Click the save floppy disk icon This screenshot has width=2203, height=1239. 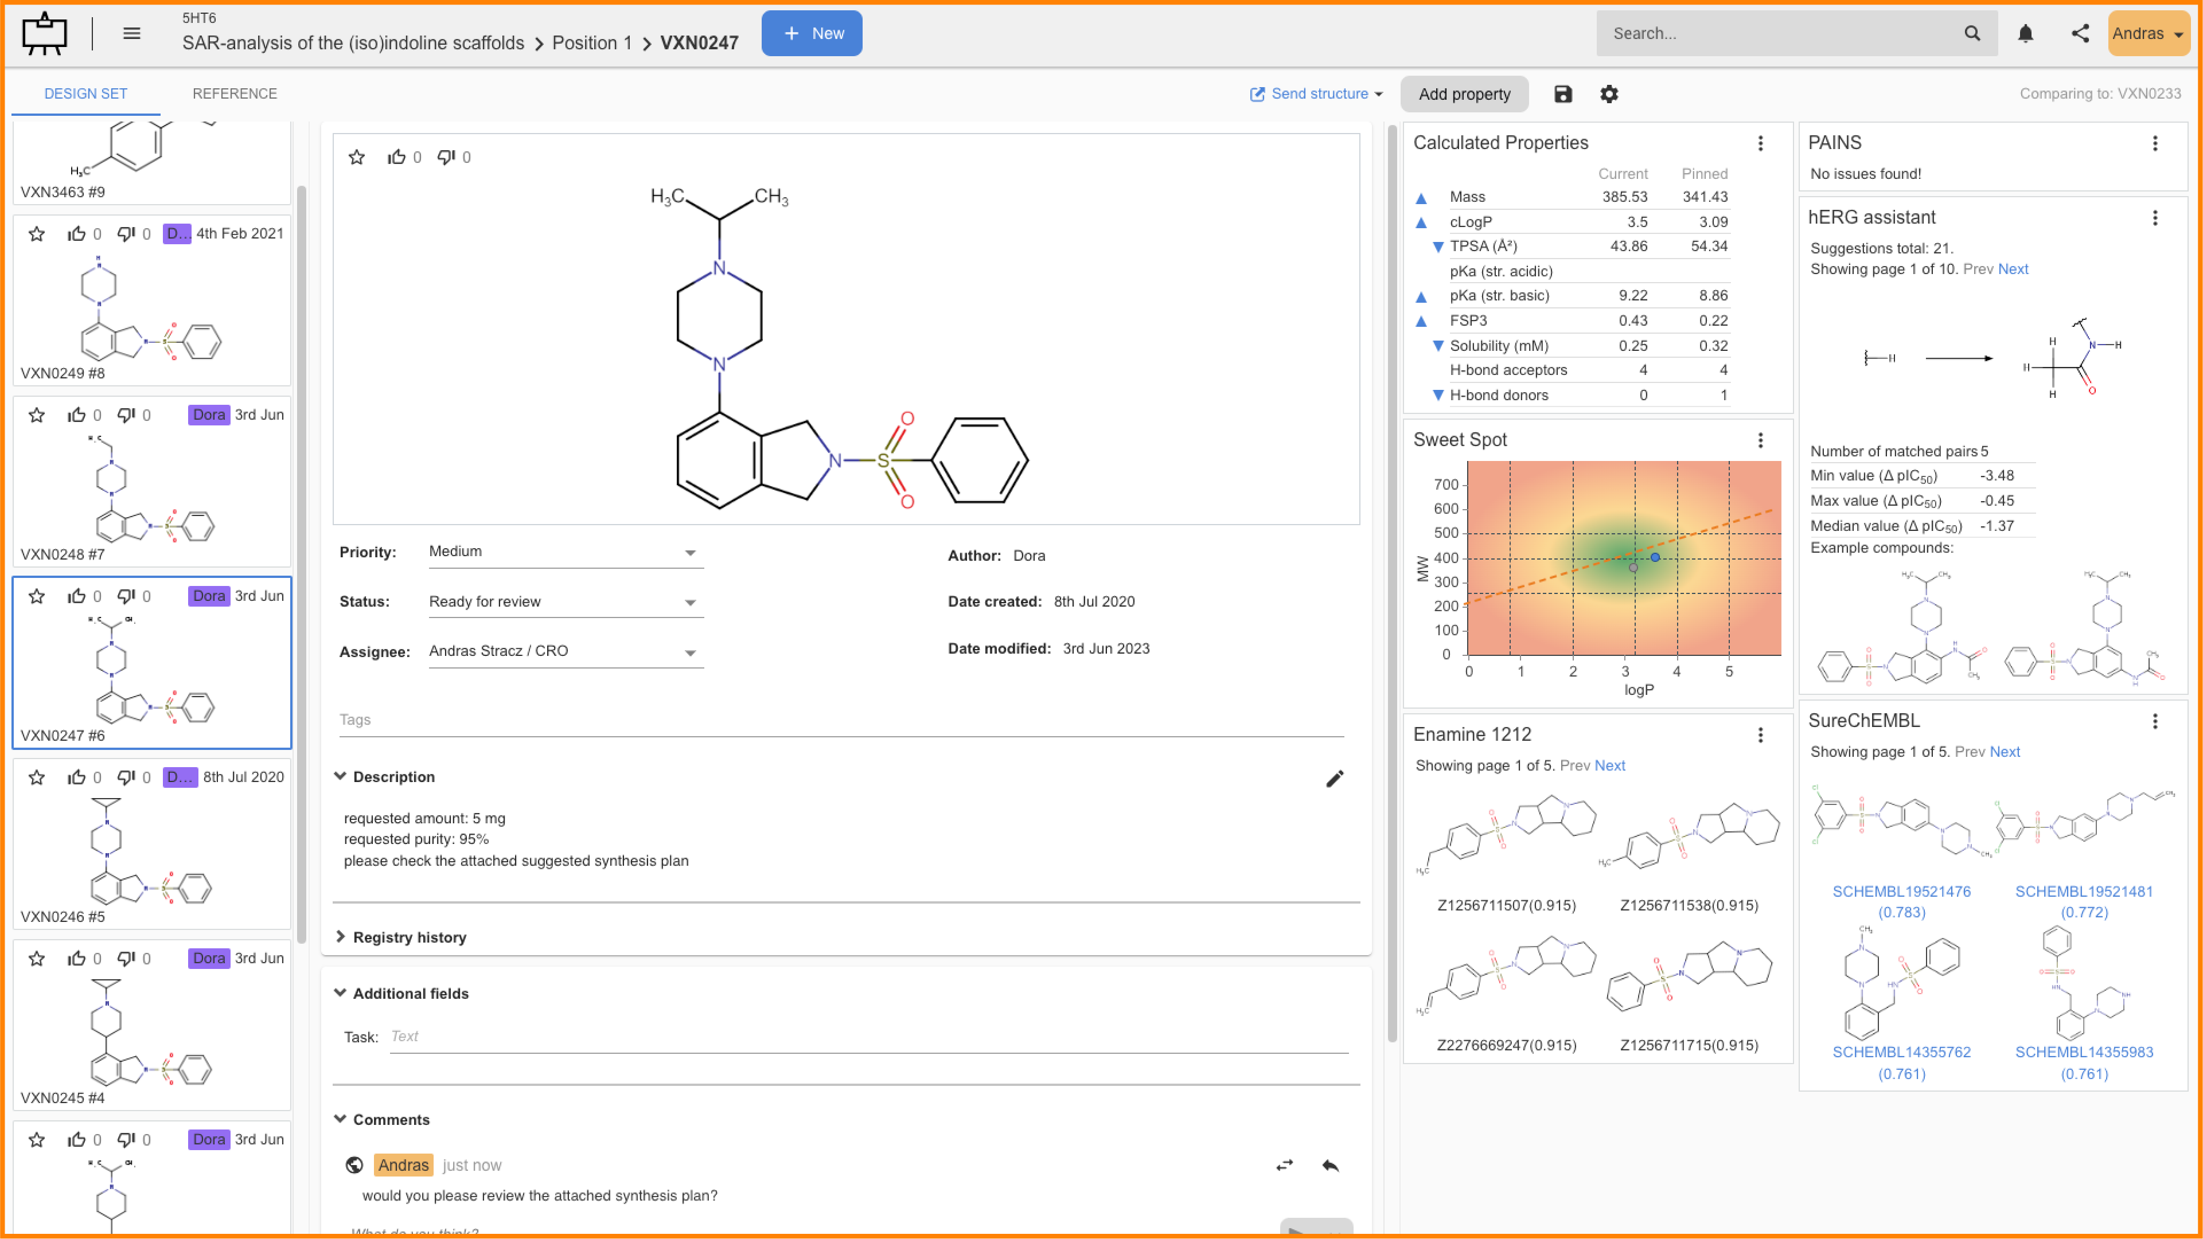[x=1562, y=94]
